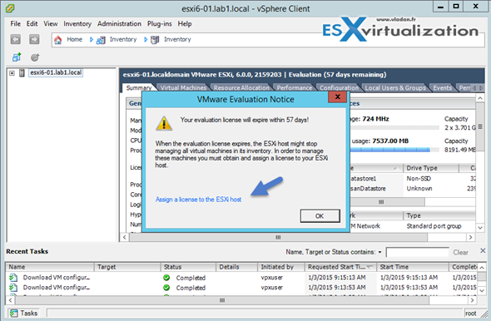Open the Edit menu

point(32,24)
